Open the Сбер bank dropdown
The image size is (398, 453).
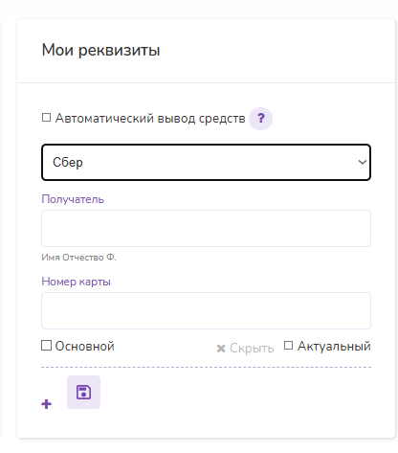tap(206, 162)
